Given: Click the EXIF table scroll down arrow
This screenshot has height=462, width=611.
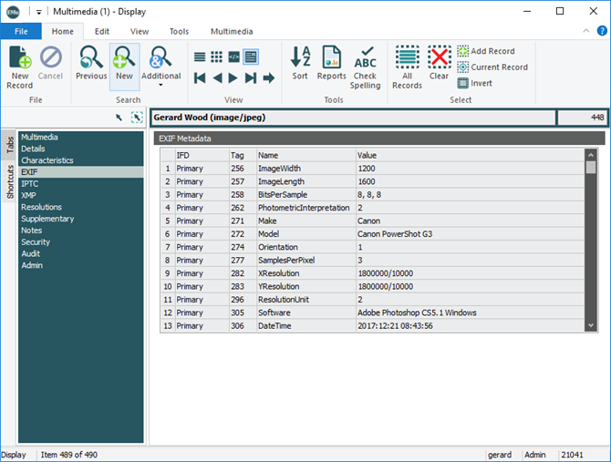Looking at the screenshot, I should point(591,325).
